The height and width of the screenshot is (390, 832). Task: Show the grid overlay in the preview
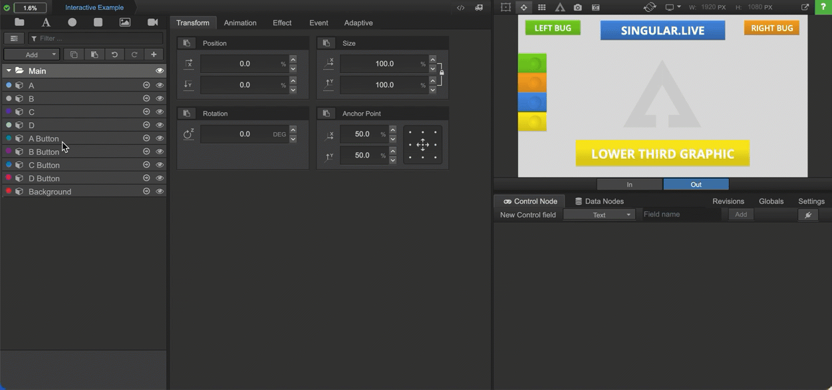coord(542,7)
